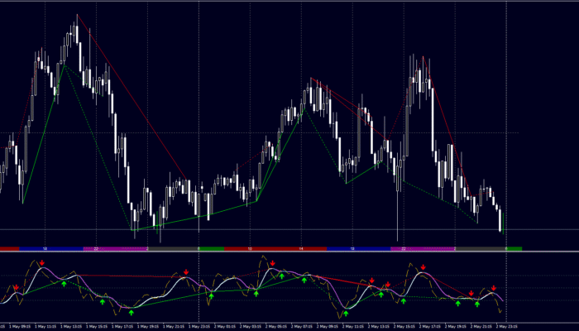Click the first magenta session bar labeled 22
The image size is (579, 331).
(97, 248)
